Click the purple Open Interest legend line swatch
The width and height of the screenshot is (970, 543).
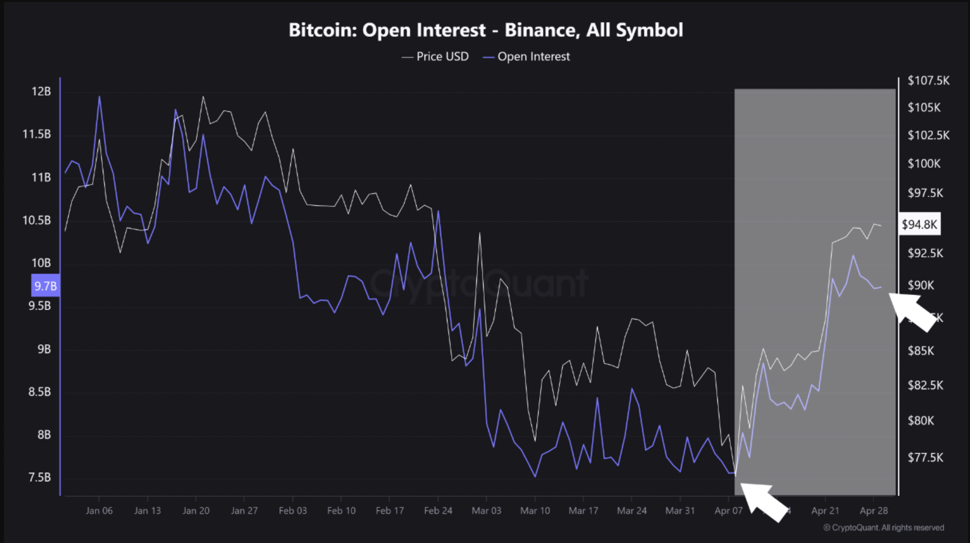[489, 57]
